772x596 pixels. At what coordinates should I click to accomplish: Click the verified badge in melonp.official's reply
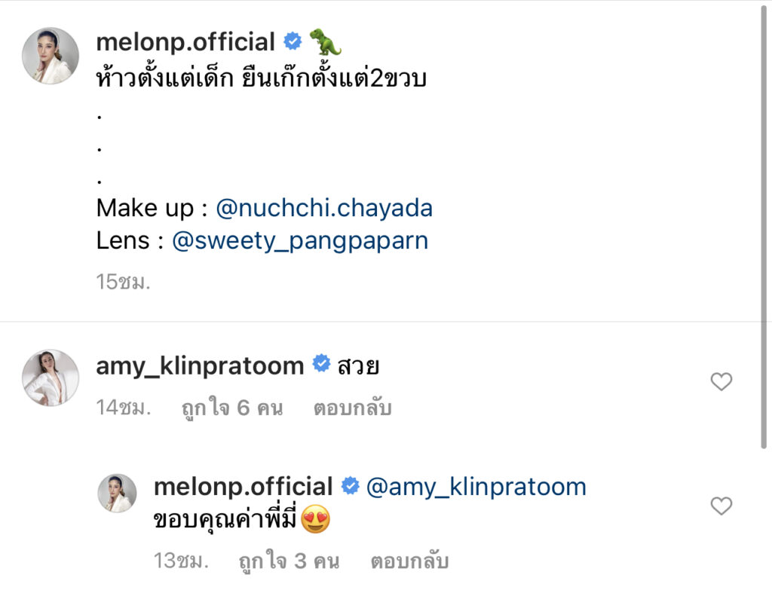pos(350,486)
